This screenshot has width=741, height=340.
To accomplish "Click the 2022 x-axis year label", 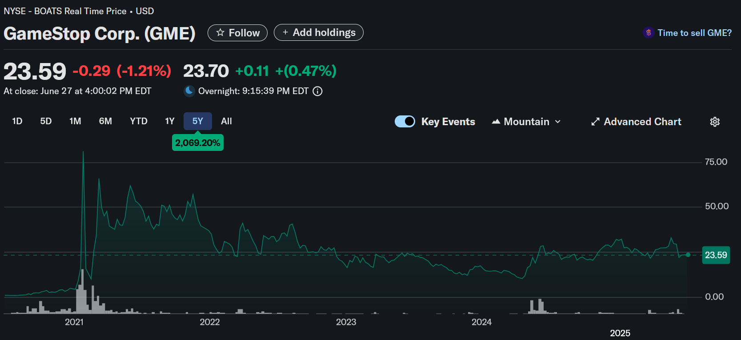I will (210, 322).
